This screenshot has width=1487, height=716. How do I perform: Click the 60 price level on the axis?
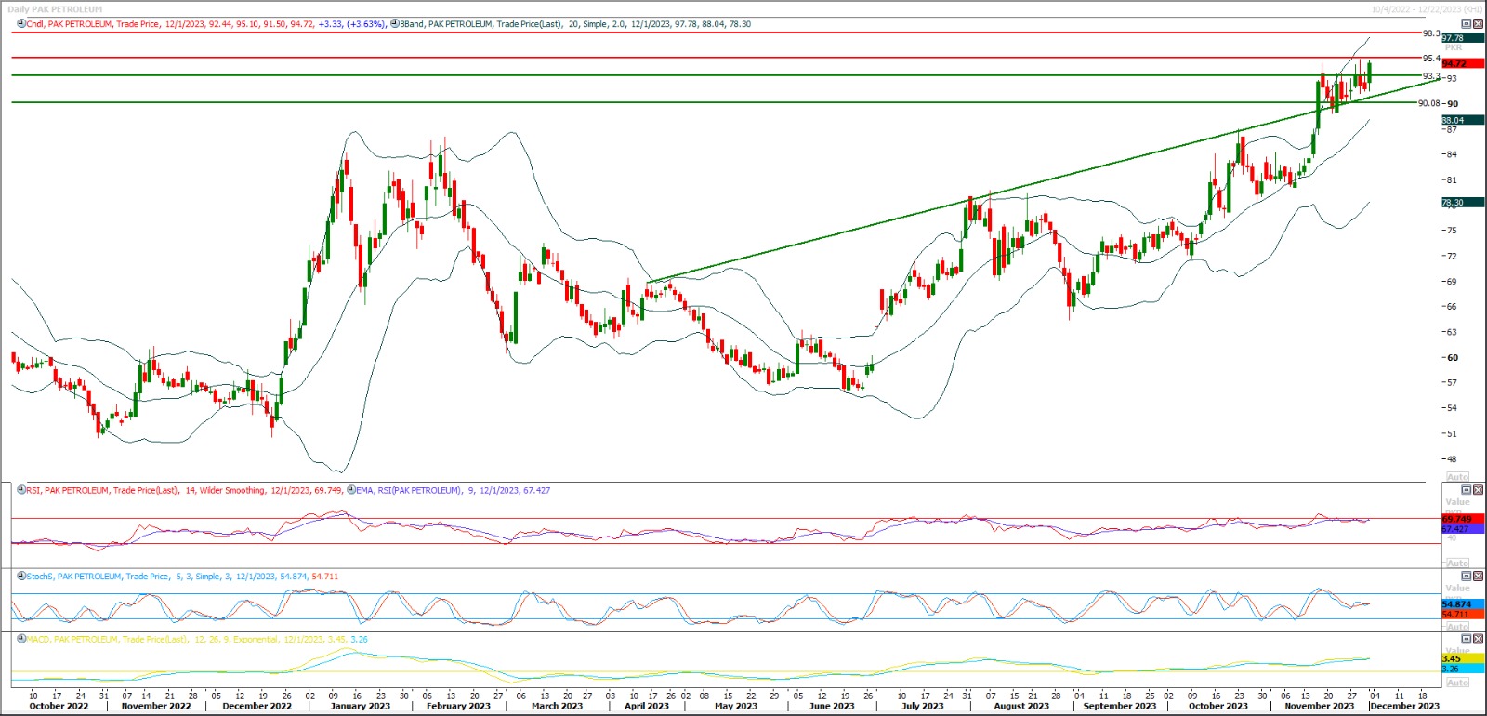click(1453, 357)
